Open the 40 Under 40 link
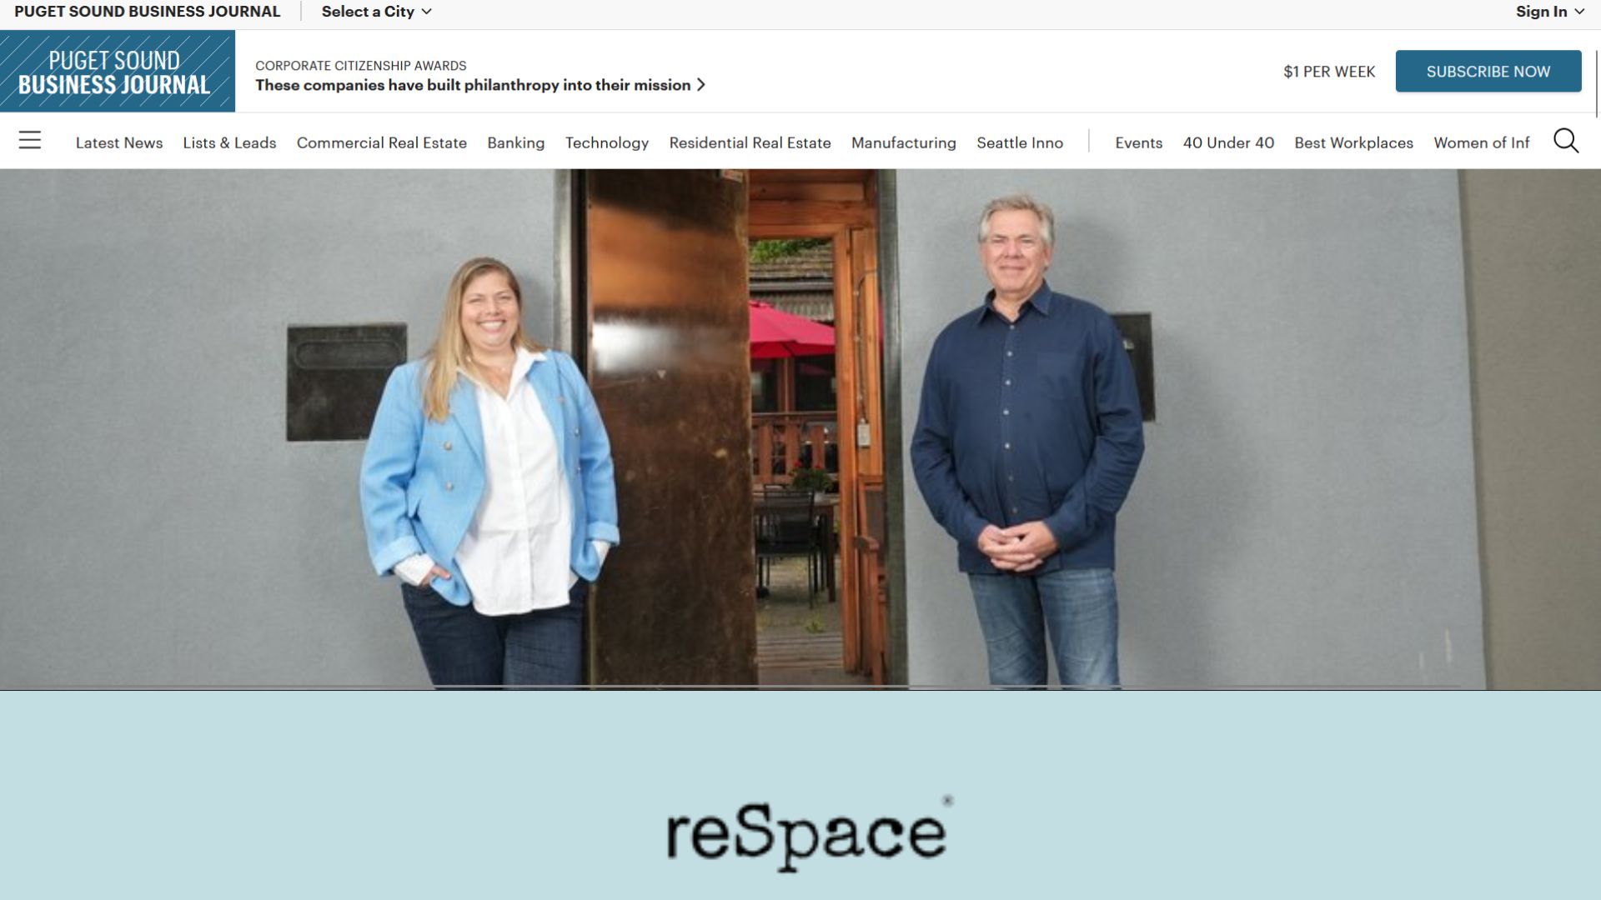This screenshot has height=900, width=1601. tap(1228, 142)
